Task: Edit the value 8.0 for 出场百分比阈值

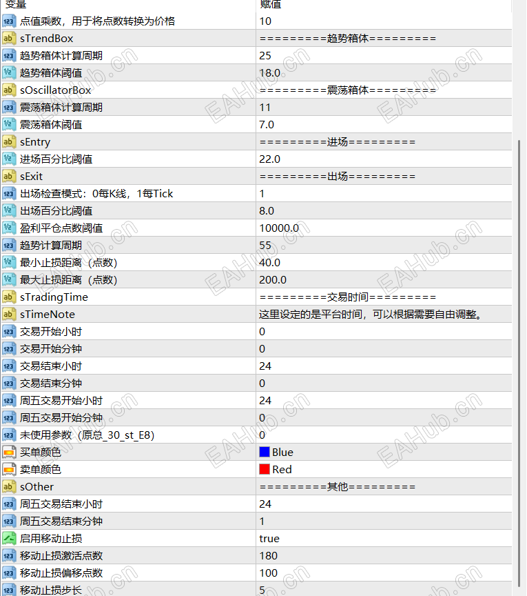Action: point(267,210)
